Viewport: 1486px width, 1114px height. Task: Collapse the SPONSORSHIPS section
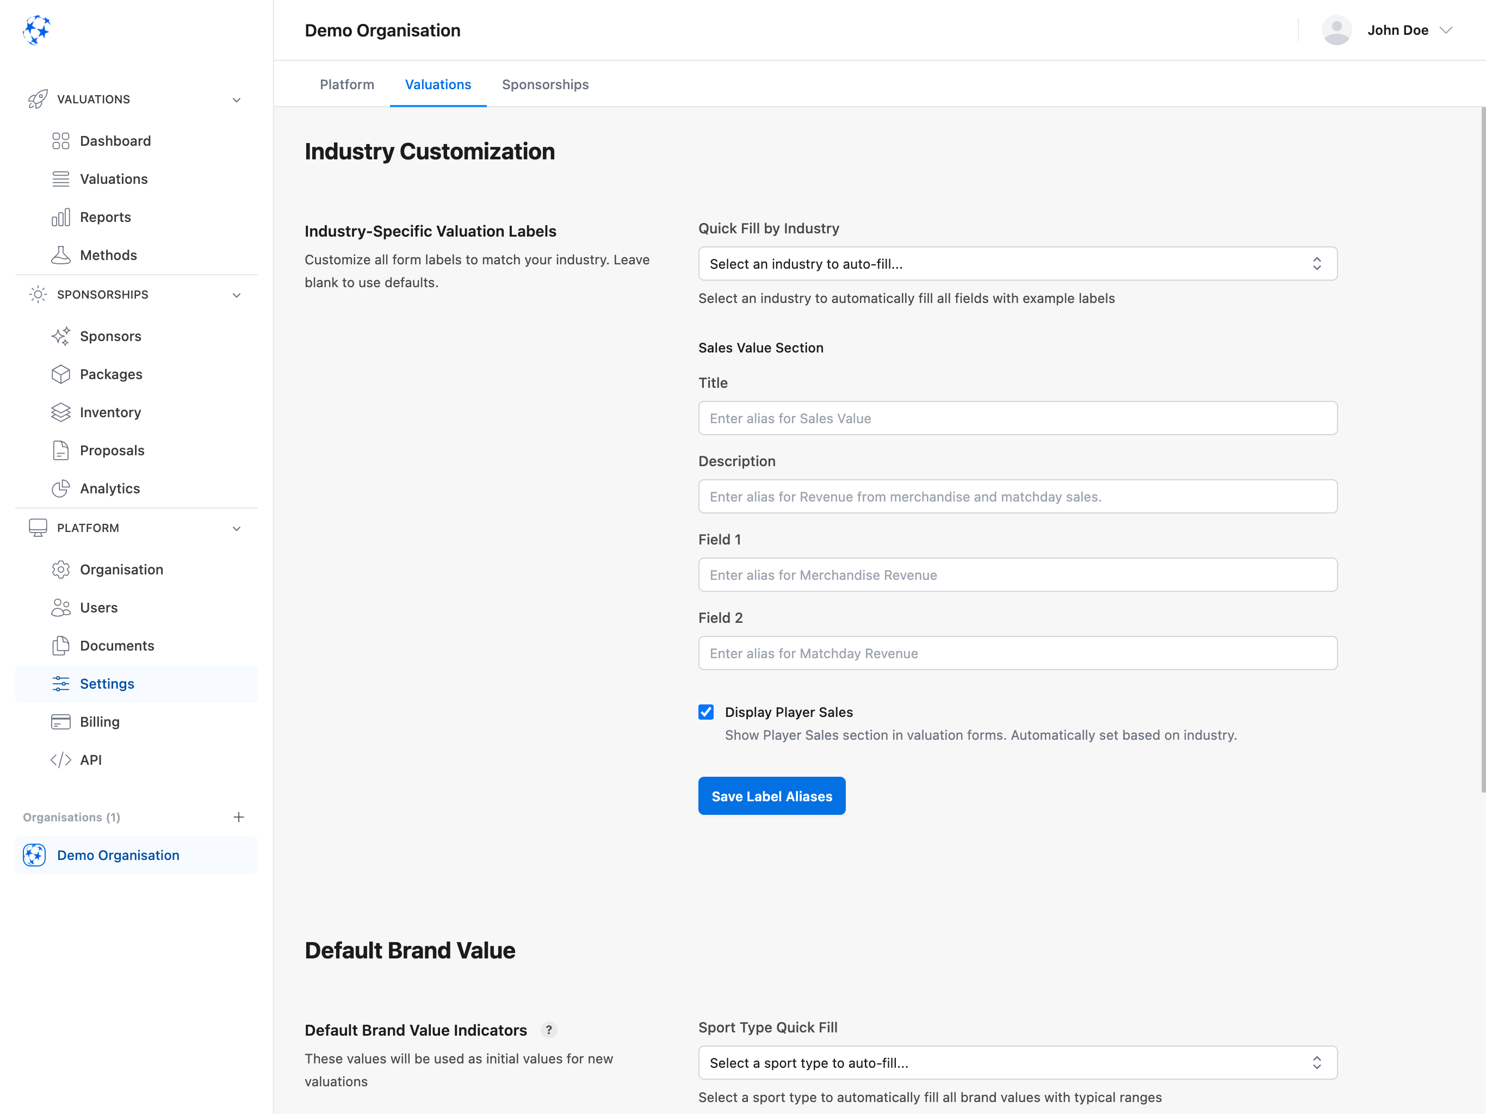(236, 295)
